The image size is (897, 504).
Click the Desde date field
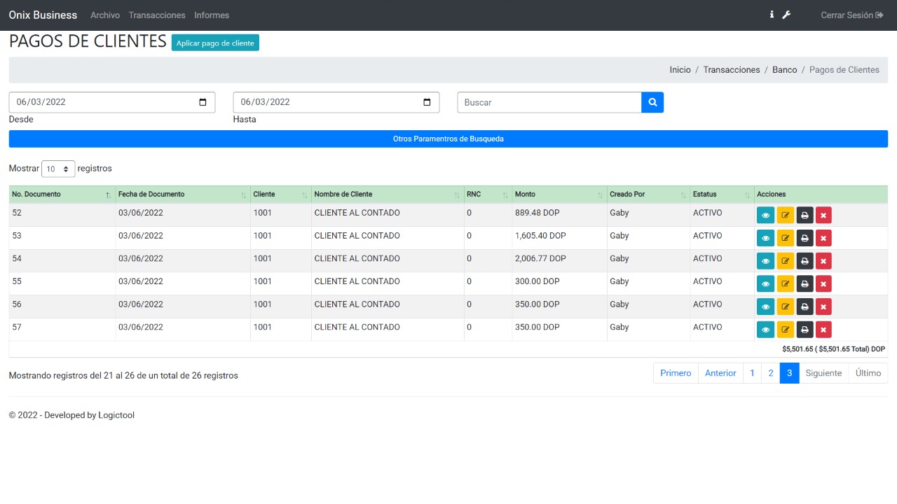click(x=112, y=102)
